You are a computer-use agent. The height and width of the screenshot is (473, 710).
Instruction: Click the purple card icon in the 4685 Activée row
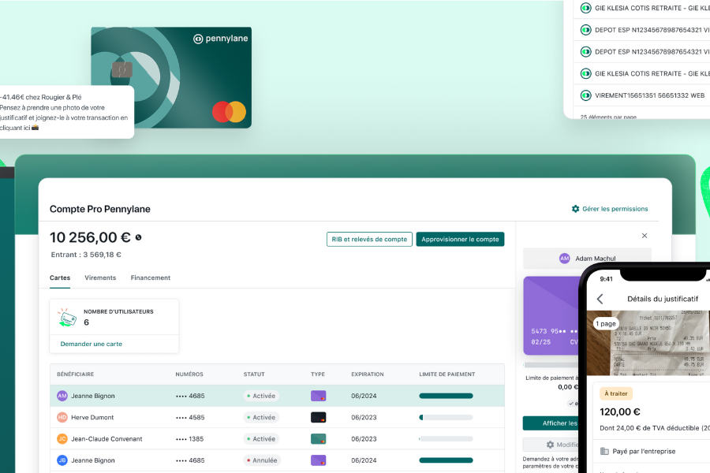[x=319, y=396]
